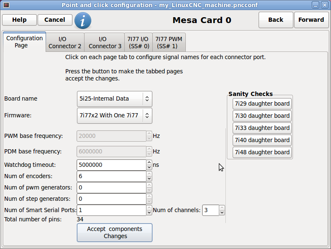Cancel the configuration wizard
The width and height of the screenshot is (331, 249).
click(x=55, y=20)
